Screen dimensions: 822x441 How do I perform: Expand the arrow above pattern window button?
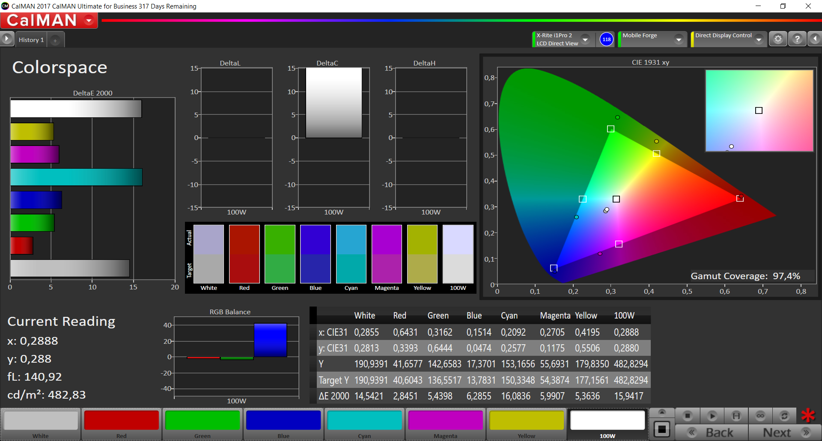pos(662,412)
